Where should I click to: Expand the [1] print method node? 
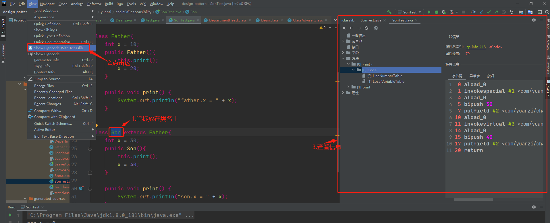click(x=348, y=87)
